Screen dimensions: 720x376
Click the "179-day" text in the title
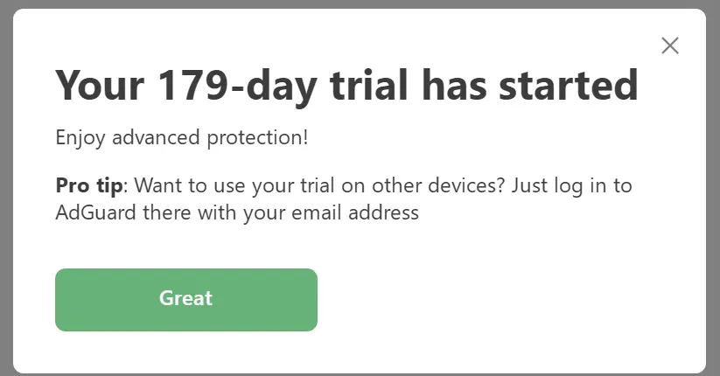pyautogui.click(x=237, y=86)
